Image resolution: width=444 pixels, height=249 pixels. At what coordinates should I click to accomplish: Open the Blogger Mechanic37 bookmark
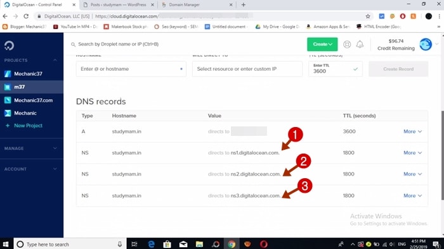click(x=24, y=27)
